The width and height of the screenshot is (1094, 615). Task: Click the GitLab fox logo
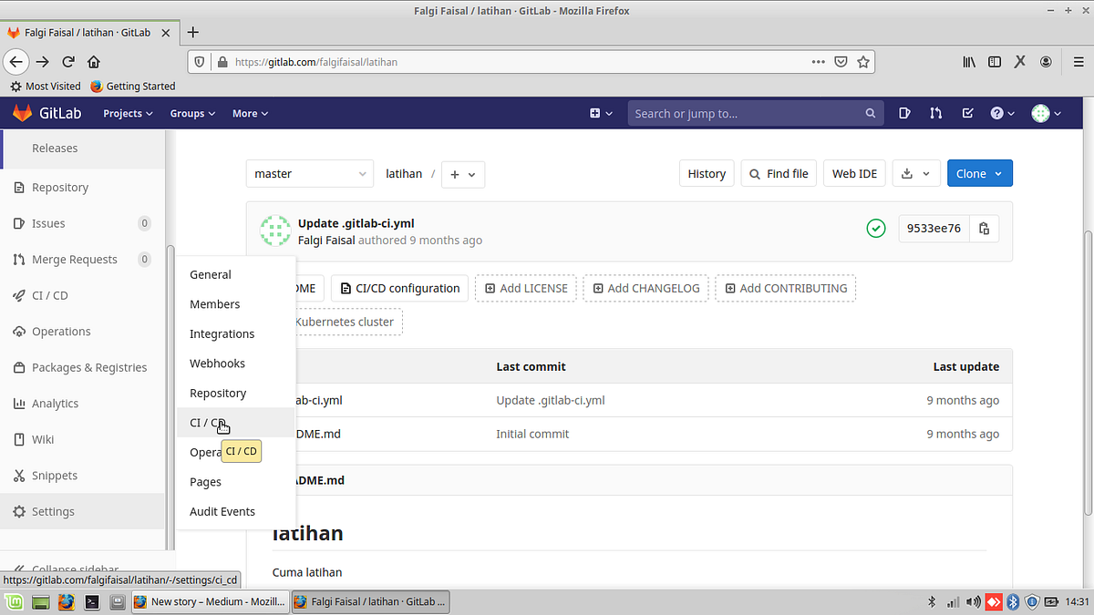click(22, 112)
